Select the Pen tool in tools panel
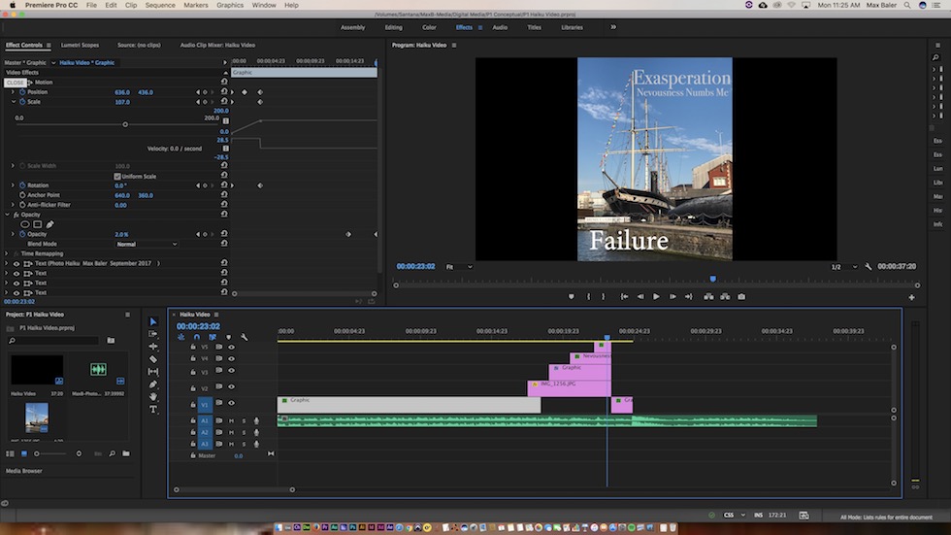The image size is (951, 535). [x=153, y=384]
